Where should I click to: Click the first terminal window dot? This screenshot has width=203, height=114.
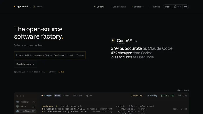pos(17,96)
